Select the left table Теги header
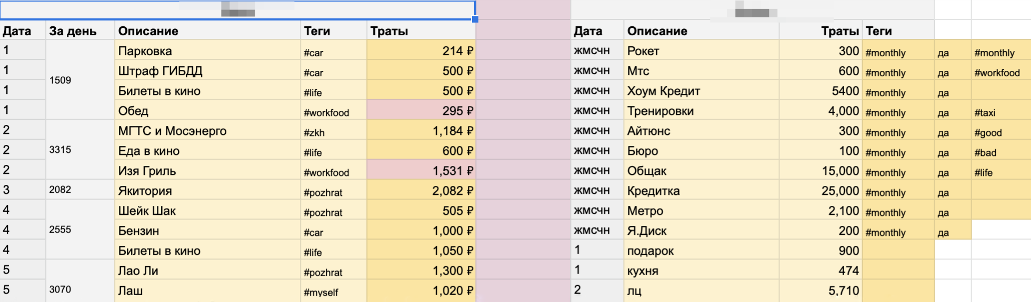Image resolution: width=1031 pixels, height=302 pixels. 334,30
